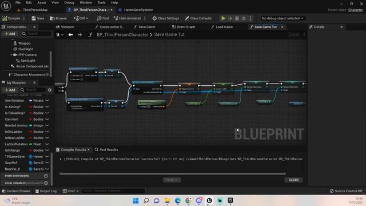Image resolution: width=366 pixels, height=206 pixels.
Task: Click the Eject button
Action: (244, 18)
